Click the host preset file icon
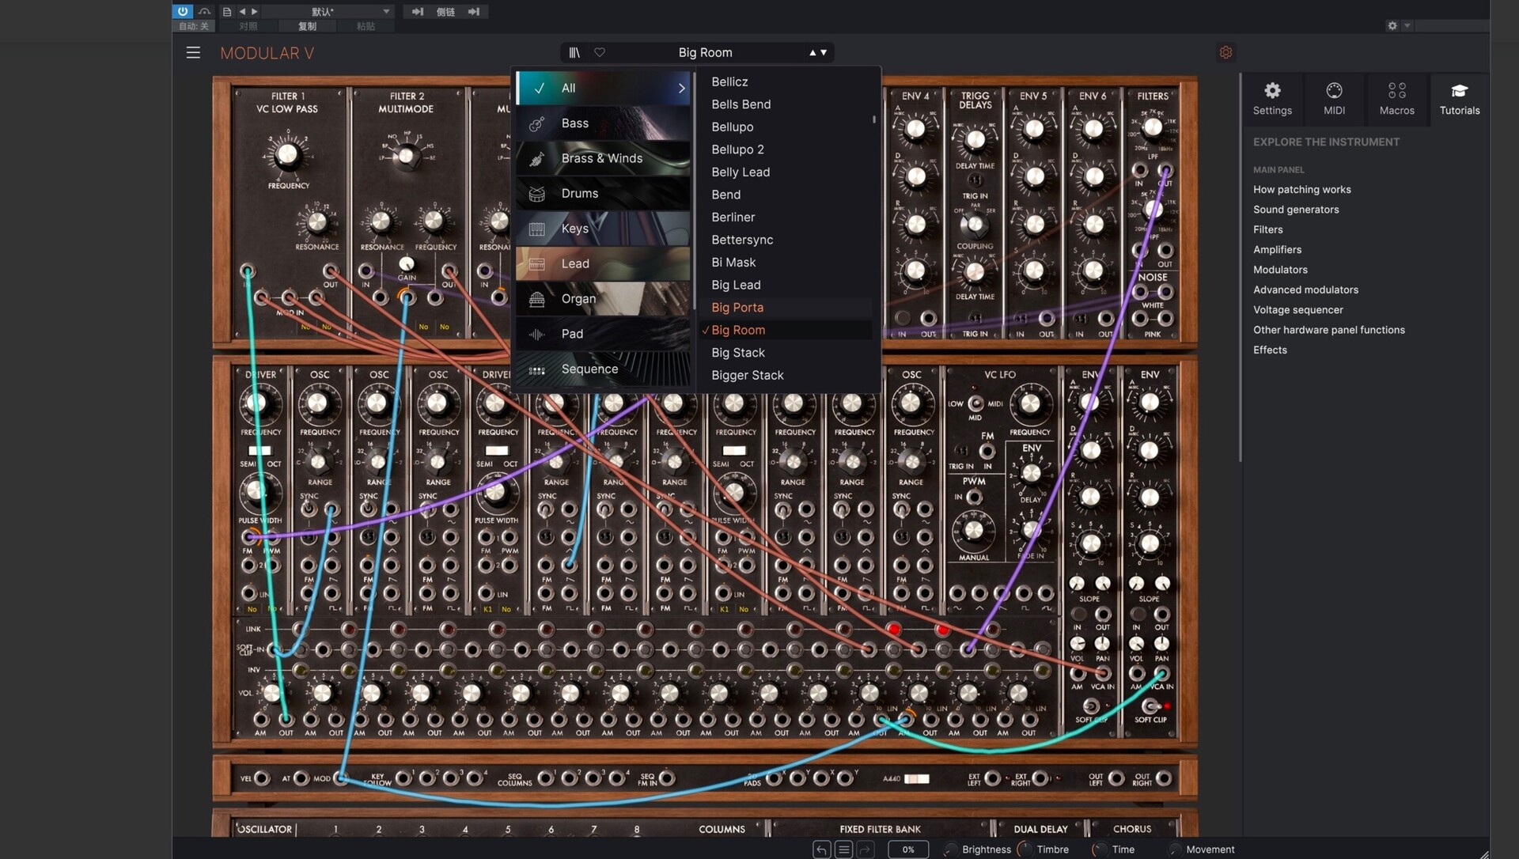 [x=227, y=11]
